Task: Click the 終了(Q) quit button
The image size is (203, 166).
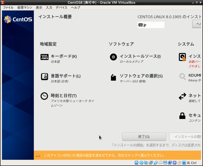Action: pyautogui.click(x=144, y=137)
